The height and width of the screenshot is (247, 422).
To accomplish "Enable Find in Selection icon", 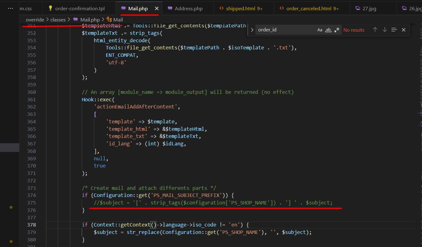I will coord(394,30).
